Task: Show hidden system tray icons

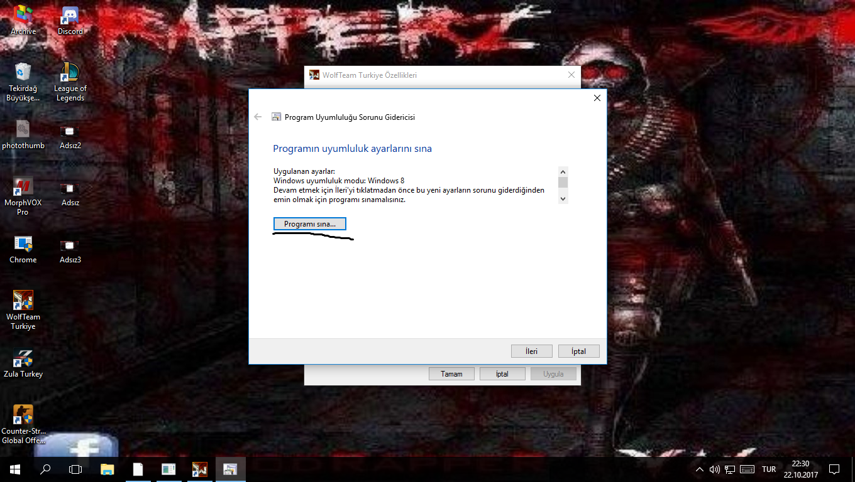Action: 700,469
